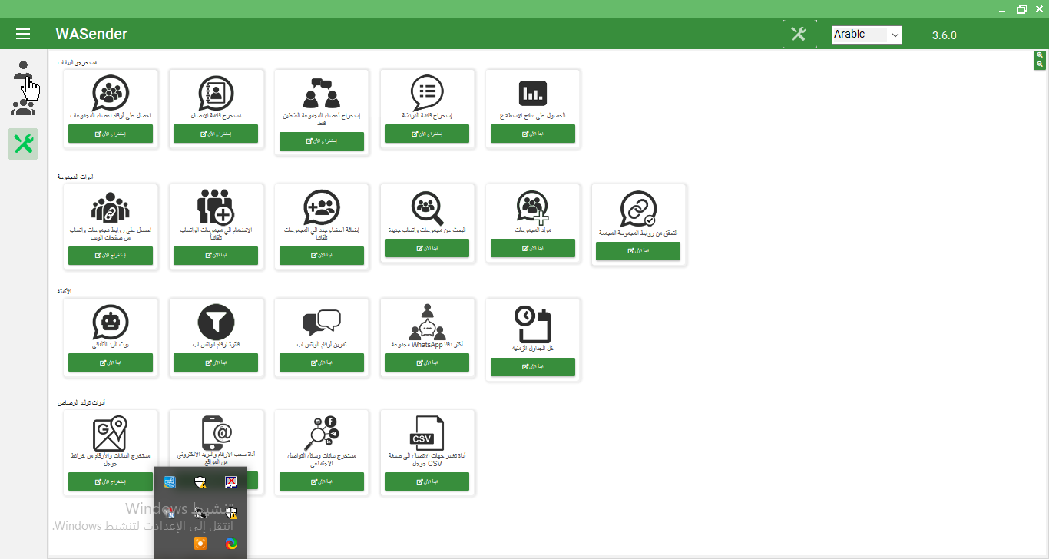1049x559 pixels.
Task: Click the group links from web pages icon
Action: 111,207
